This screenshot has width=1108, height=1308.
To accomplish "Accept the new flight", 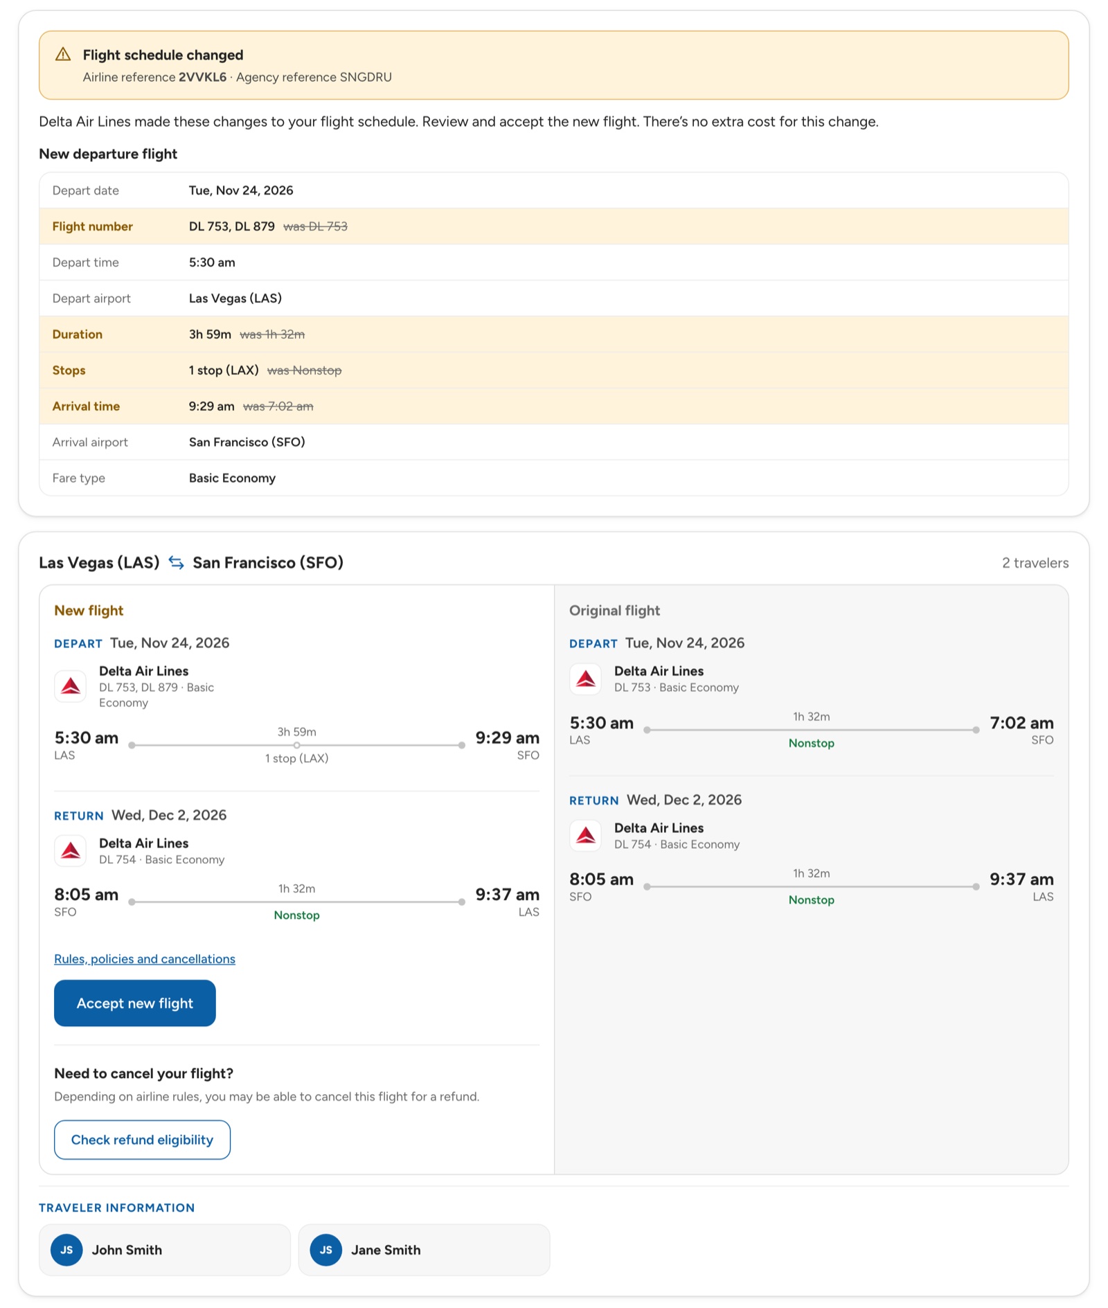I will (x=135, y=1003).
